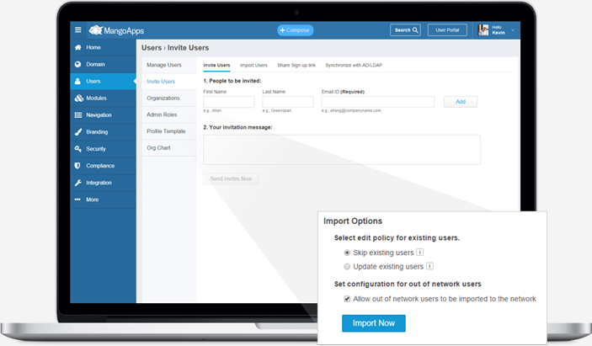Click the Email ID input field
This screenshot has width=592, height=346.
pyautogui.click(x=377, y=102)
